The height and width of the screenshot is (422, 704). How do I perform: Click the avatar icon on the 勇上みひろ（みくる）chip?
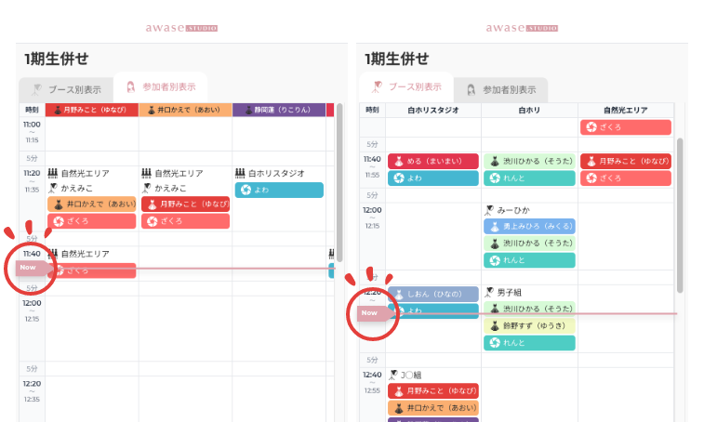pyautogui.click(x=494, y=226)
